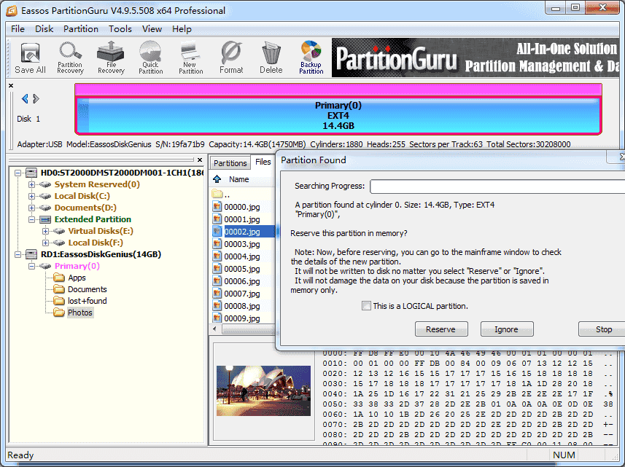Select Virtual Disks(E:) in the tree
The height and width of the screenshot is (467, 625).
[101, 231]
